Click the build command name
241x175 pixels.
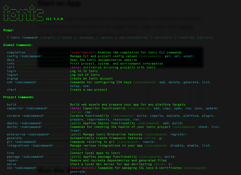point(11,105)
